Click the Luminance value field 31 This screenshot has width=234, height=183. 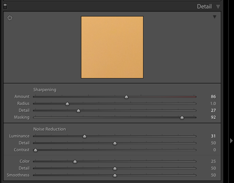click(213, 136)
